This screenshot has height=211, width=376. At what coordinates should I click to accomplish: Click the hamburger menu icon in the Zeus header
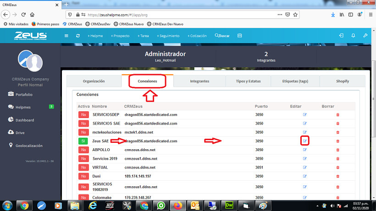click(66, 35)
